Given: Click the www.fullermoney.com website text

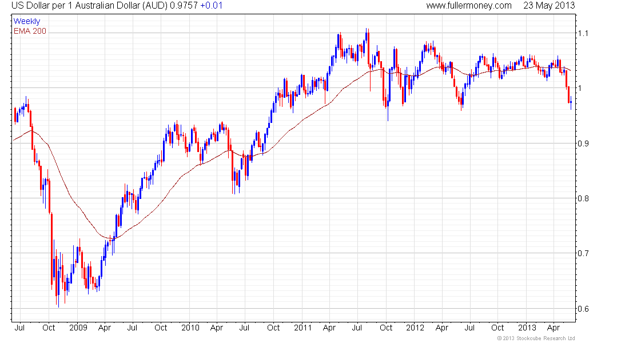Looking at the screenshot, I should (x=469, y=6).
